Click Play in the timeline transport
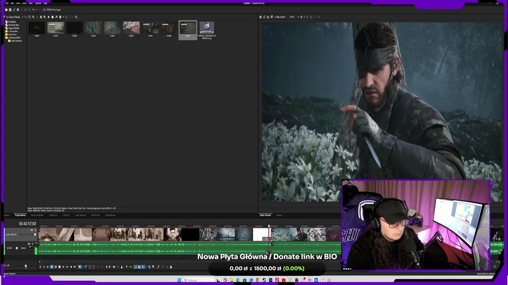The height and width of the screenshot is (285, 508). (x=52, y=267)
